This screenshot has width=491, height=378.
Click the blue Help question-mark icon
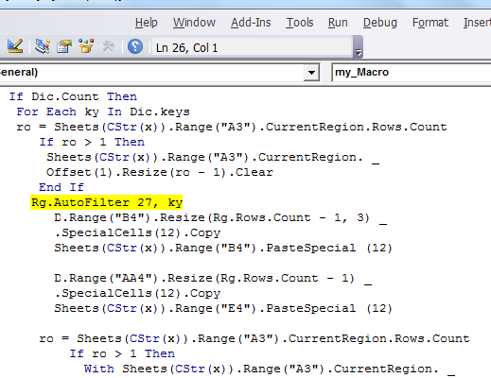click(x=135, y=46)
